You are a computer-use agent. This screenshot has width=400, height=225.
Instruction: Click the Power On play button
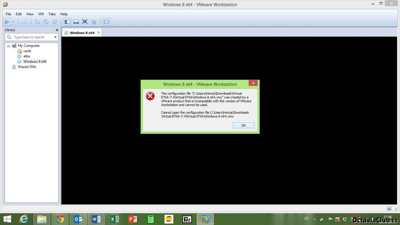(7, 22)
